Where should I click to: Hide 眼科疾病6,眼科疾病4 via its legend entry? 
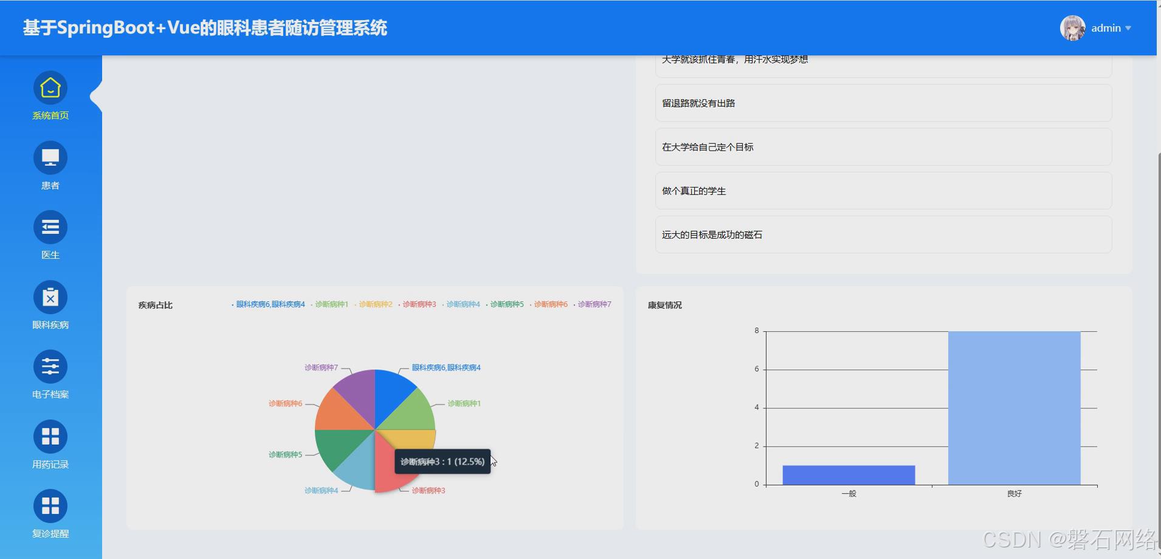point(270,304)
